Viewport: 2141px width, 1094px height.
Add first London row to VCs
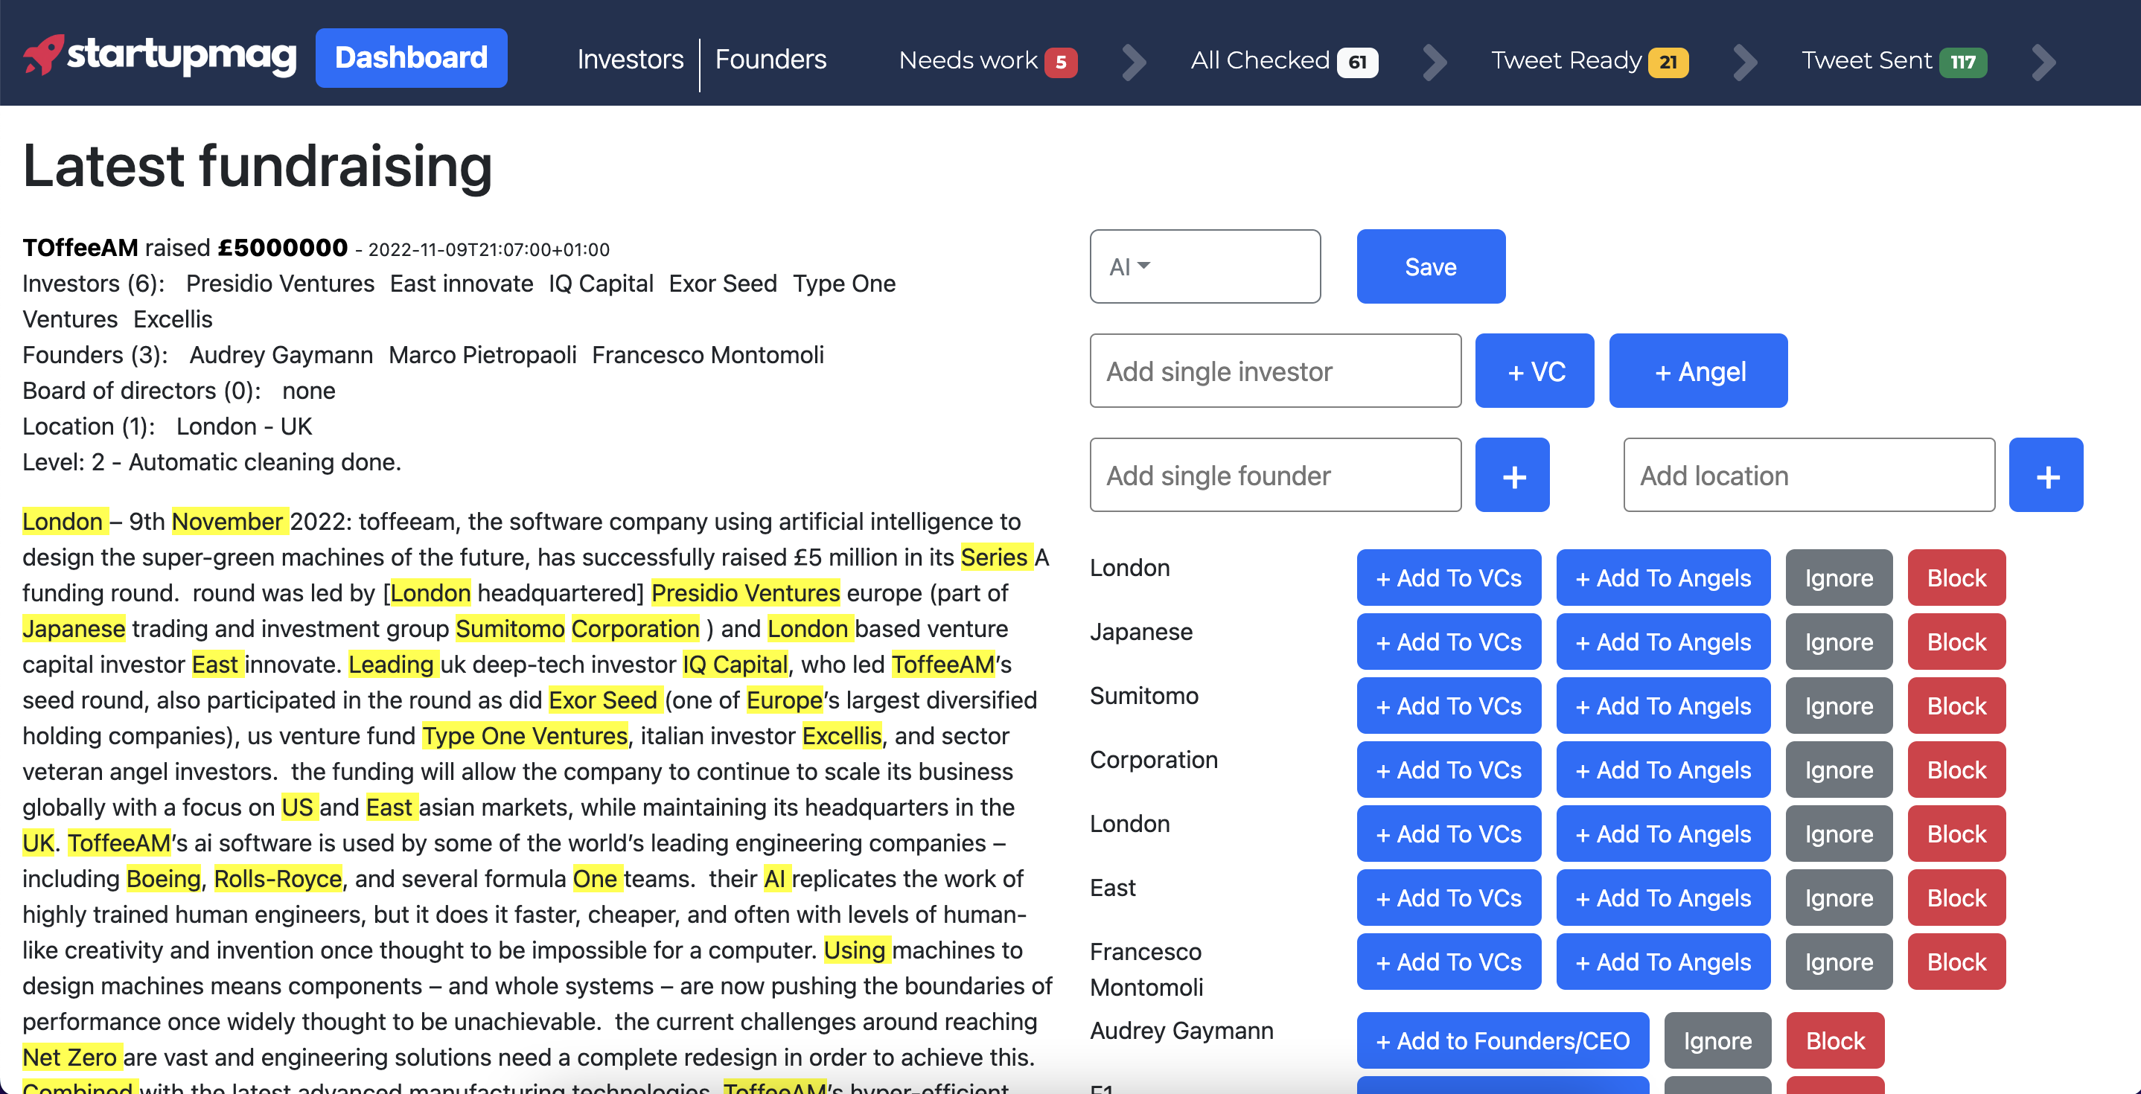click(1449, 578)
